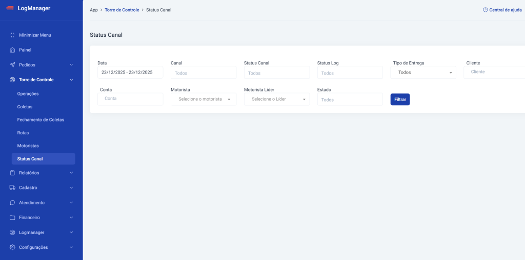The height and width of the screenshot is (260, 525).
Task: Click the Atendimento chat bubble icon
Action: pyautogui.click(x=12, y=203)
